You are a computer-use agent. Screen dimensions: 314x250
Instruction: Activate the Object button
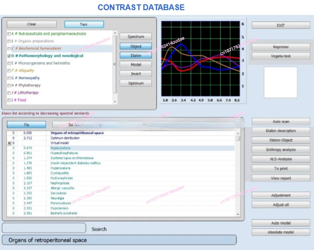[136, 46]
